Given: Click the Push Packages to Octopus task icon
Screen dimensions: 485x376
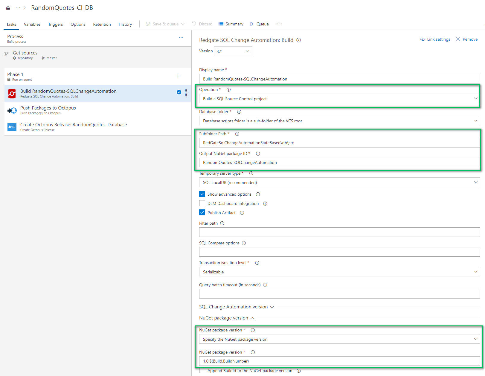Looking at the screenshot, I should point(12,110).
